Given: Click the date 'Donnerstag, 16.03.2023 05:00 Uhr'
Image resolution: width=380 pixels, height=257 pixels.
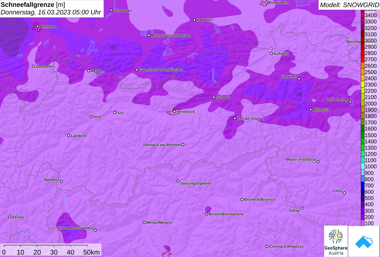Looking at the screenshot, I should [x=51, y=12].
